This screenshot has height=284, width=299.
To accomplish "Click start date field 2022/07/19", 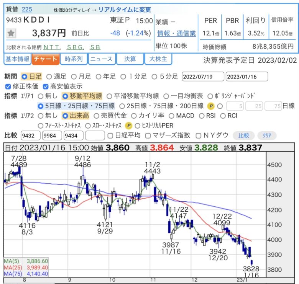I will [x=203, y=77].
